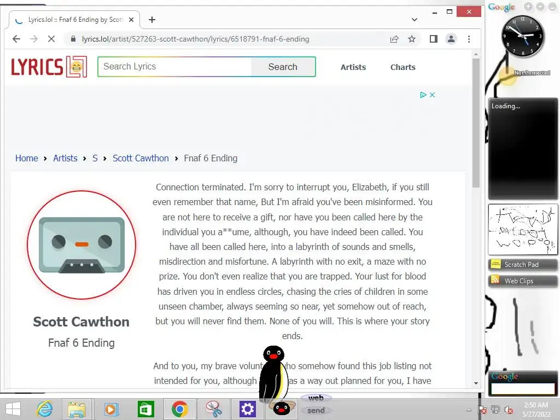Open the Windows Start button
560x420 pixels.
13,409
